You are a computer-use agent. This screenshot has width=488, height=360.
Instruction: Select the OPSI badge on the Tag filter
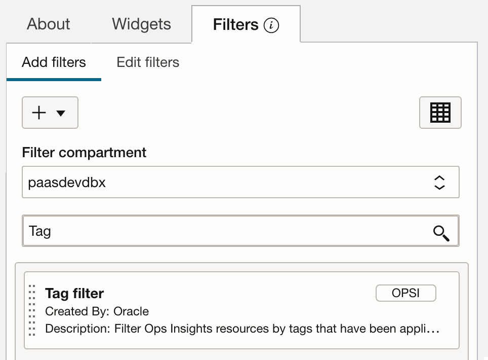pyautogui.click(x=405, y=293)
